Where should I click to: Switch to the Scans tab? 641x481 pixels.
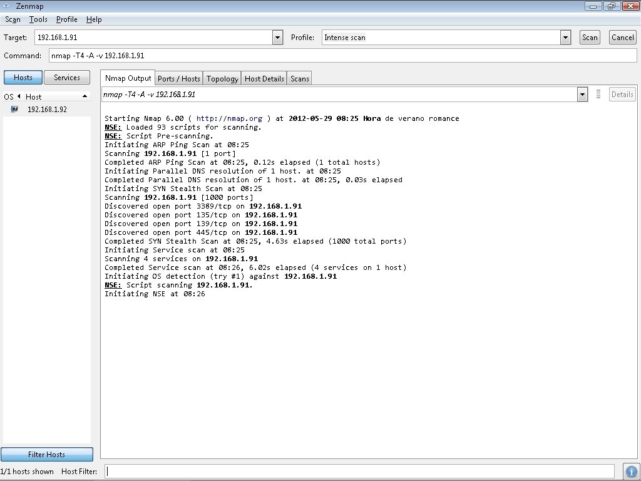point(300,78)
